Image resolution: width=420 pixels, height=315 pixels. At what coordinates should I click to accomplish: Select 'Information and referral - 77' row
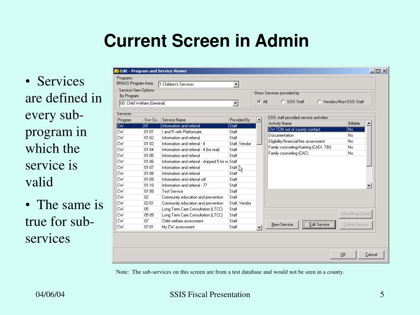[187, 185]
